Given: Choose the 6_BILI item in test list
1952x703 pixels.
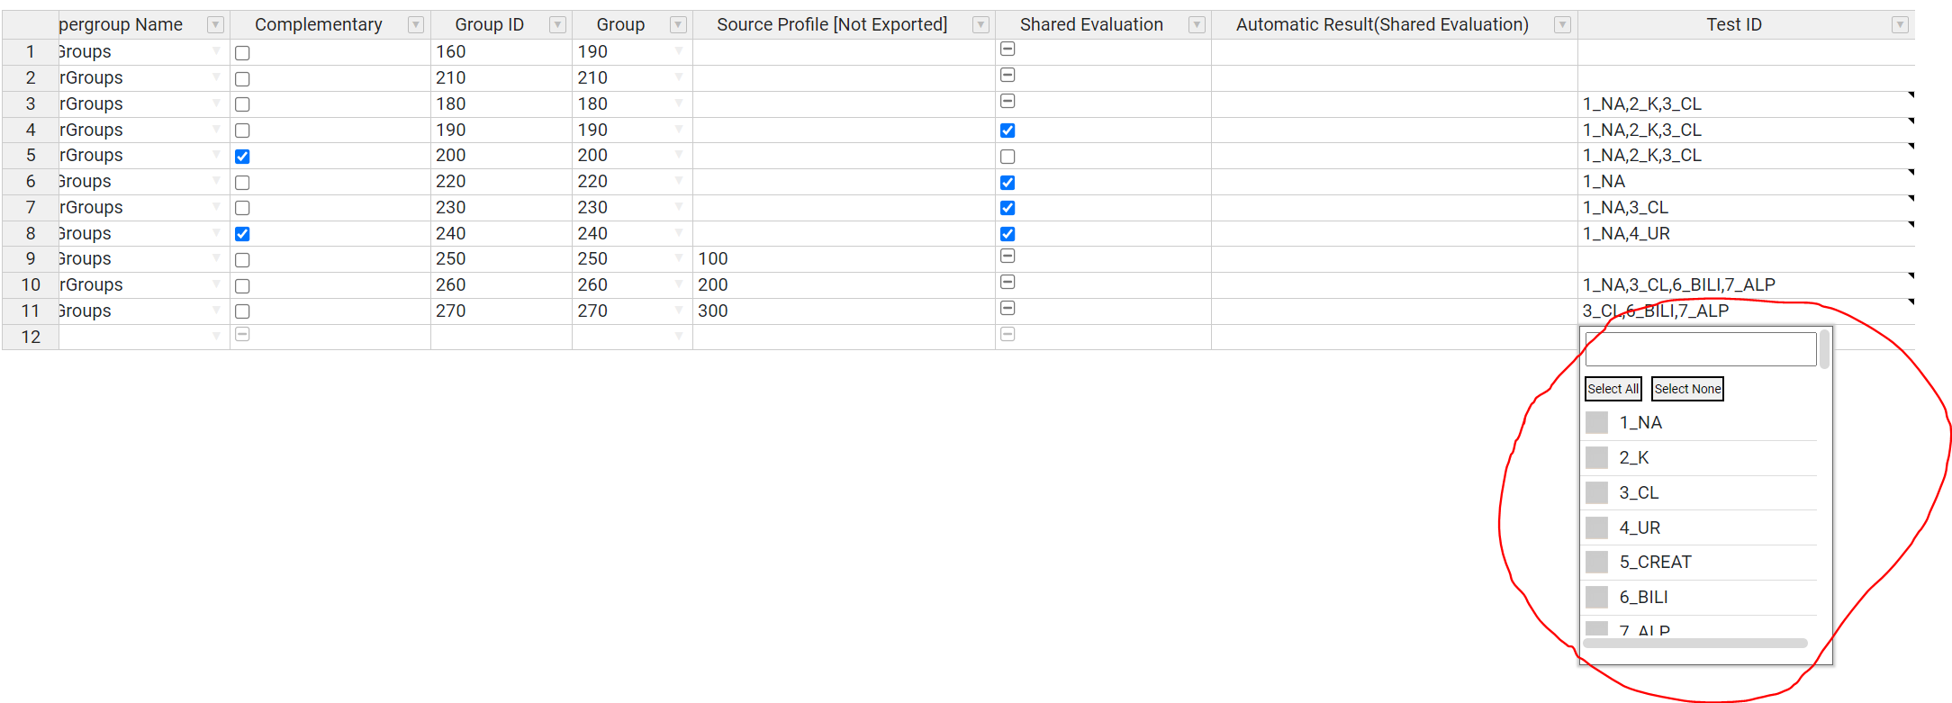Looking at the screenshot, I should (x=1596, y=598).
